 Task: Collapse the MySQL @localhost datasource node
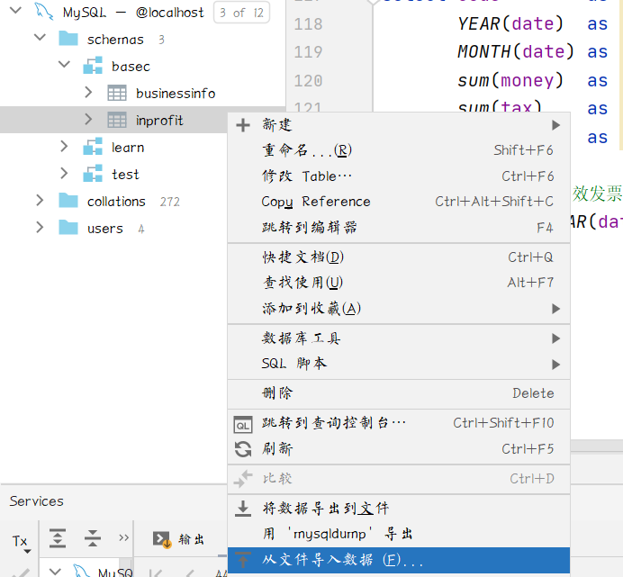coord(15,10)
